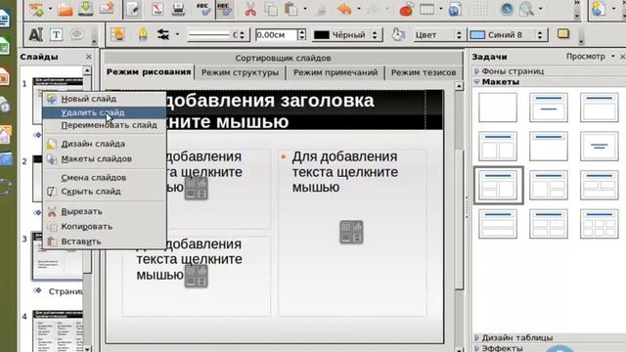
Task: Open the table icon dropdown arrow
Action: pyautogui.click(x=441, y=9)
